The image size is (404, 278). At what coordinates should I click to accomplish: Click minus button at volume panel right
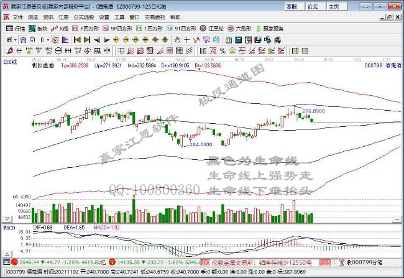397,219
